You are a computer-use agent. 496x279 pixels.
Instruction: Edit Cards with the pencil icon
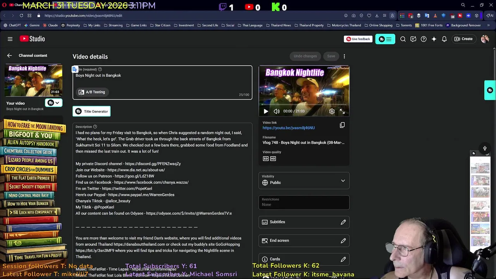(343, 259)
